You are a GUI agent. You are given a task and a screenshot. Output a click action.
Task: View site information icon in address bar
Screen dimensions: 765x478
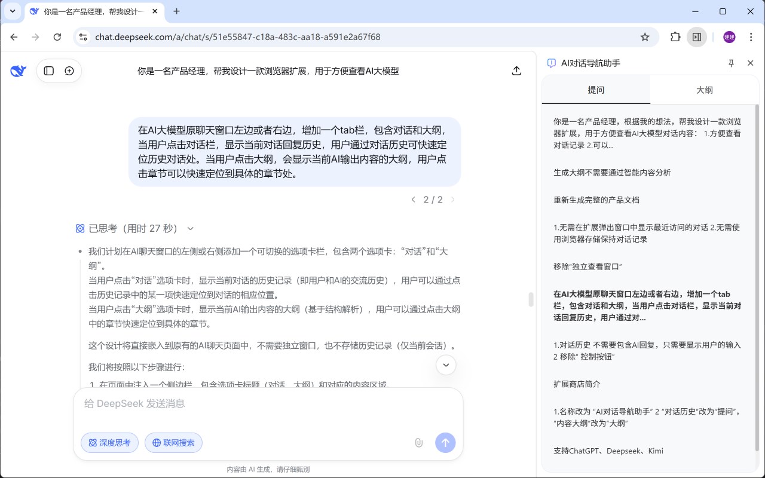tap(84, 37)
